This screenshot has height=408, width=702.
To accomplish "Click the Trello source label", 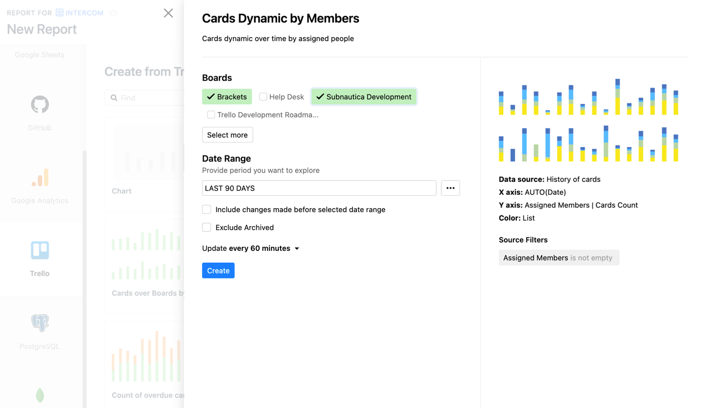I will point(40,273).
